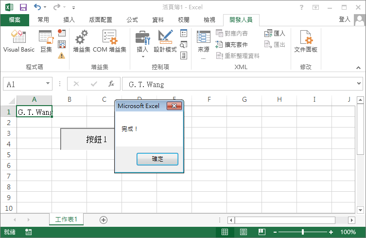This screenshot has width=366, height=238.
Task: Open ribbon display options
Action: click(315, 7)
